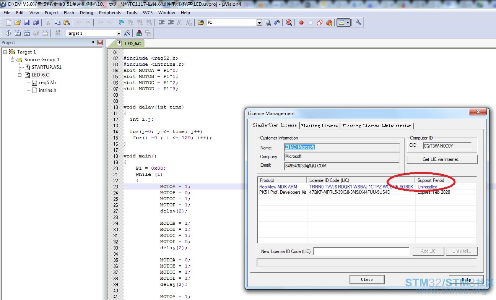Start the Debug session icon
The height and width of the screenshot is (300, 496).
coord(289,23)
